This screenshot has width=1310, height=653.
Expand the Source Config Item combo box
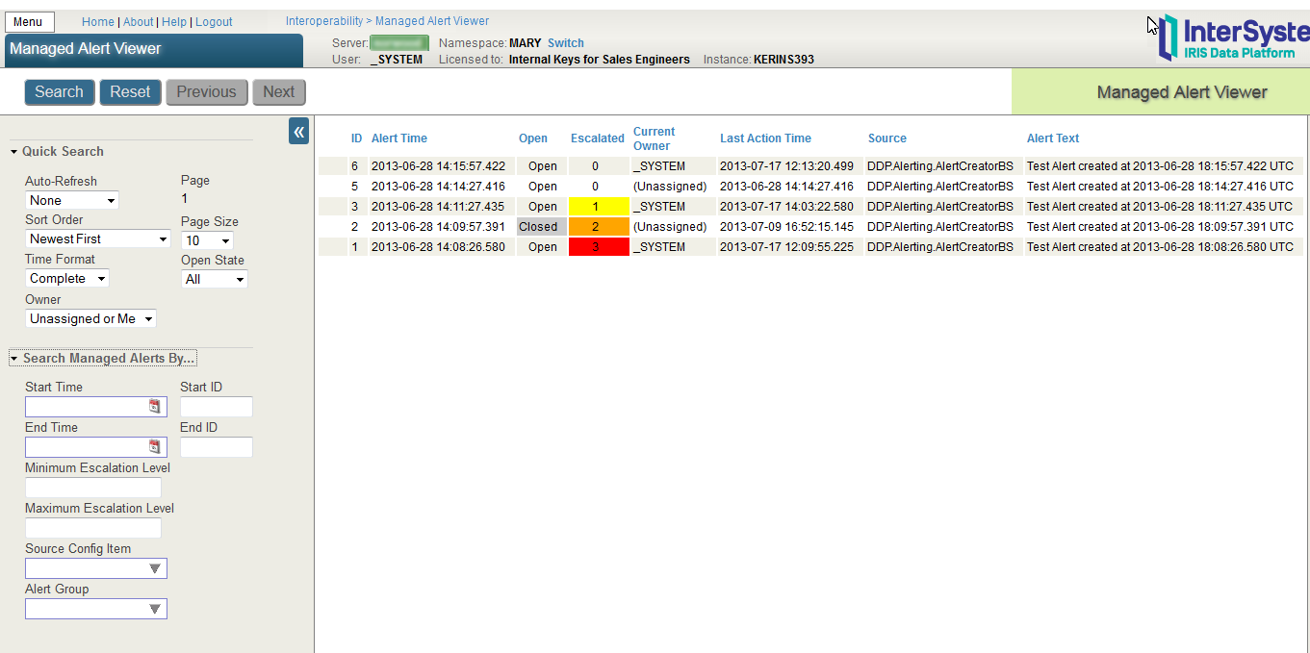click(x=155, y=568)
